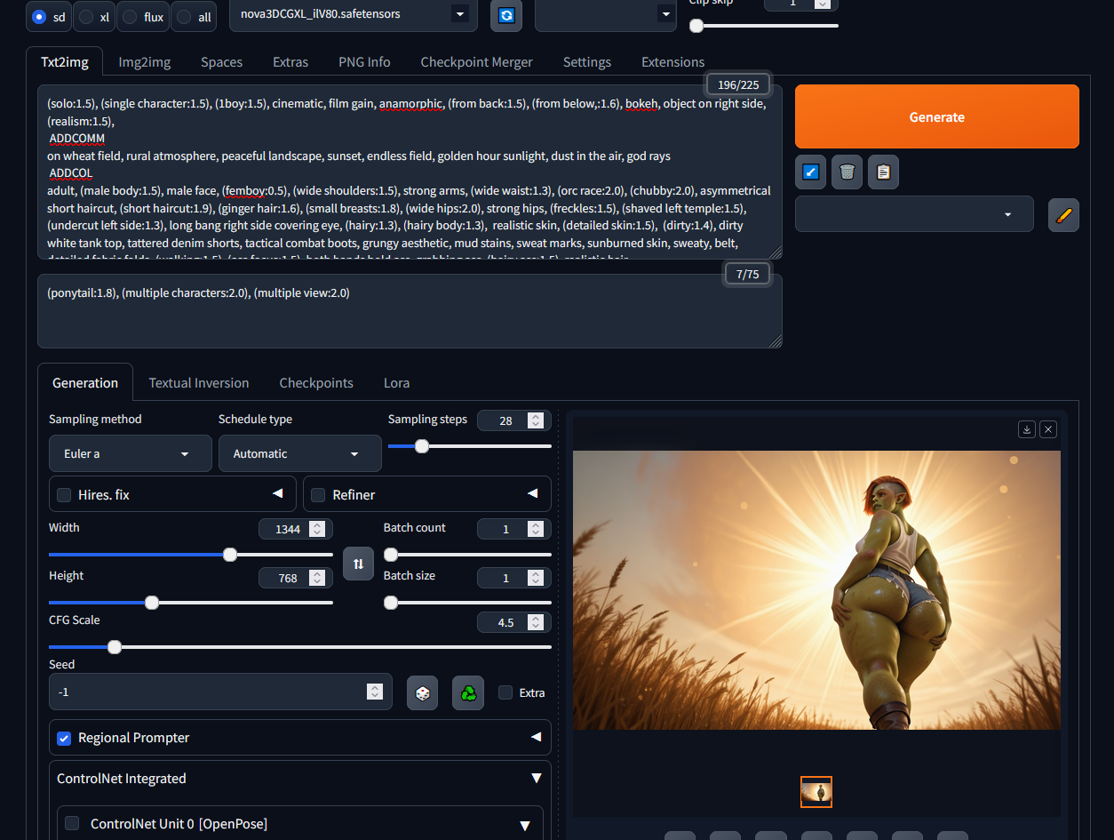Select the xl radio button
The image size is (1114, 840).
86,17
